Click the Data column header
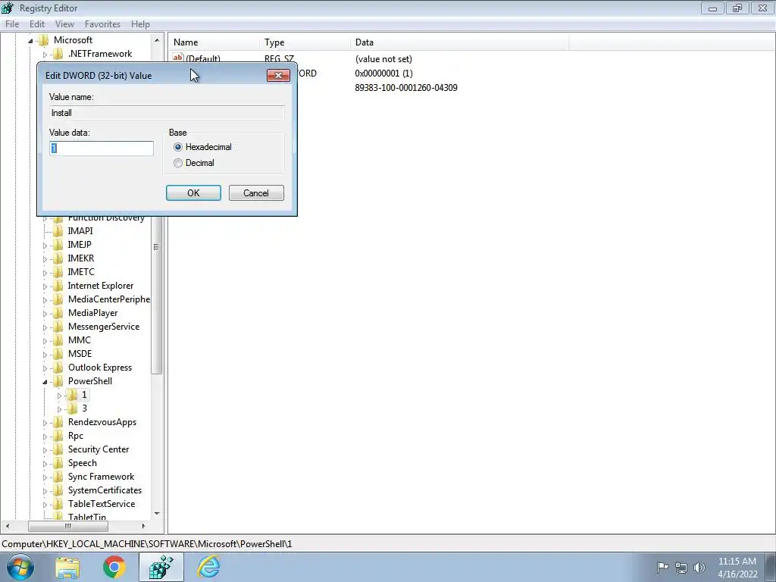 [x=460, y=42]
